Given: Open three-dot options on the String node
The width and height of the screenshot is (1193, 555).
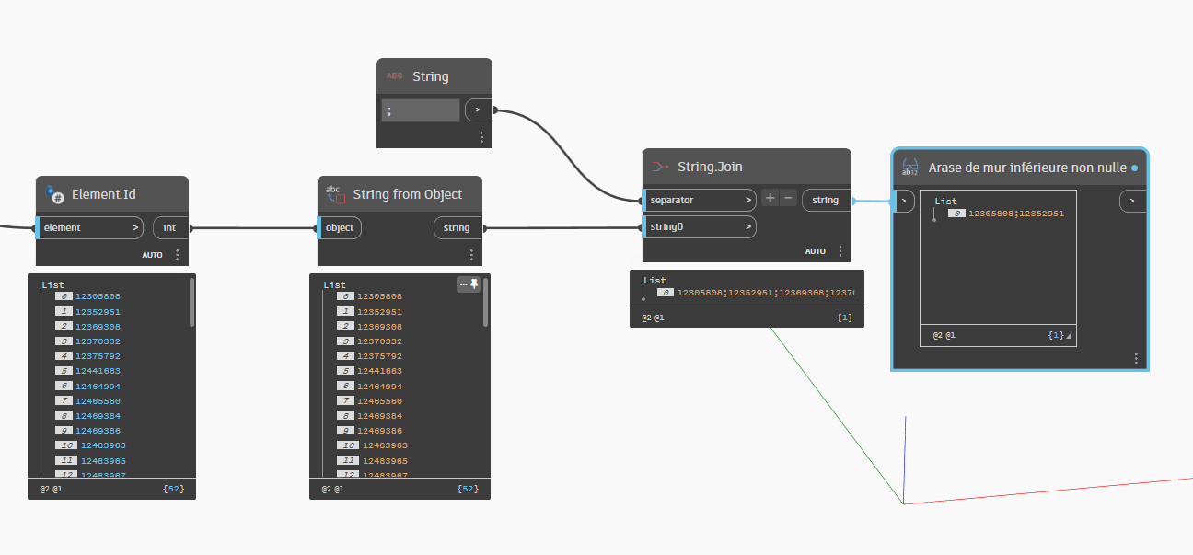Looking at the screenshot, I should (481, 137).
